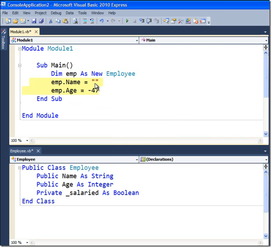Click the Step Out icon
This screenshot has width=271, height=247.
pos(156,21)
